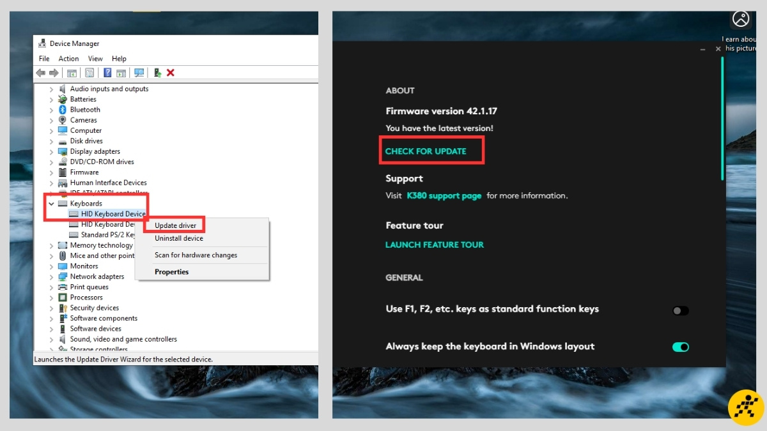Select Update driver from context menu

coord(175,225)
